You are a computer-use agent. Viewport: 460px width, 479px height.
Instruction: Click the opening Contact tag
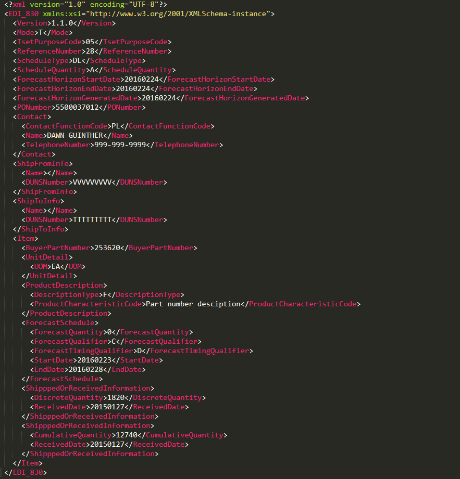pyautogui.click(x=32, y=116)
